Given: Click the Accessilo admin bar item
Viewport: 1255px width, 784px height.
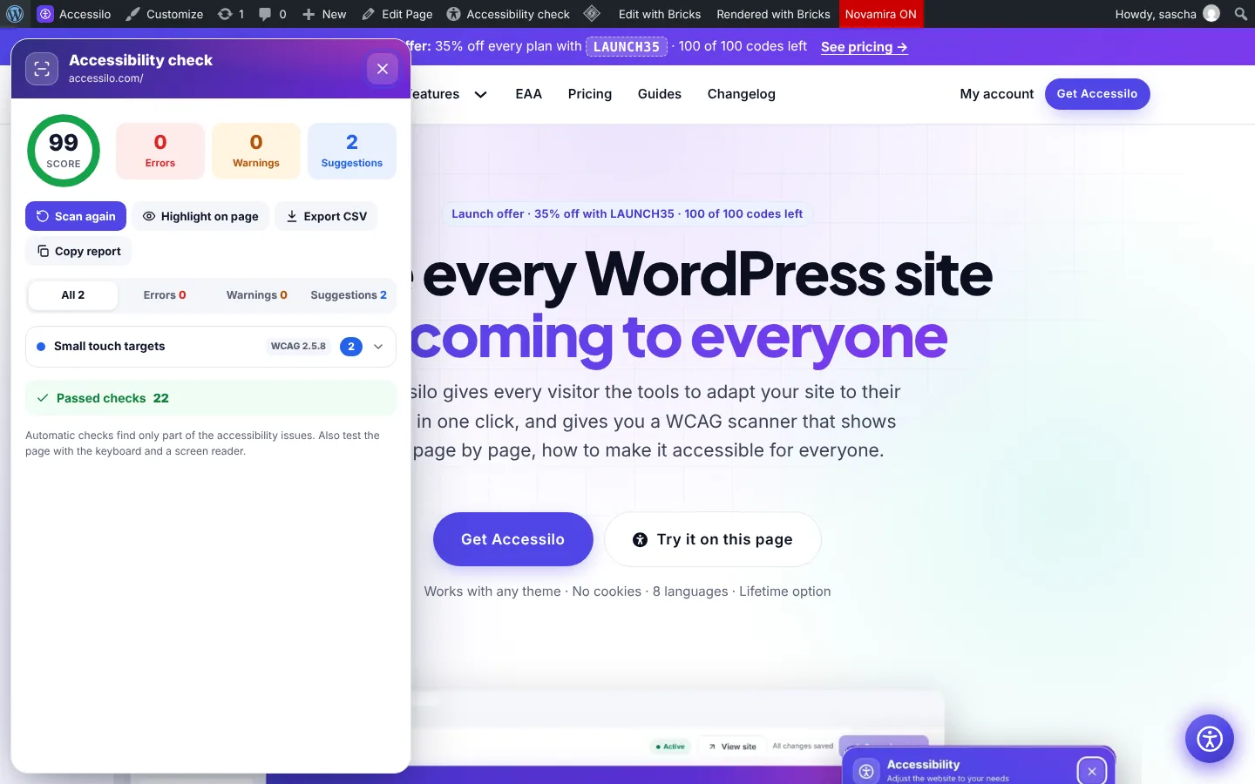Looking at the screenshot, I should tap(74, 14).
